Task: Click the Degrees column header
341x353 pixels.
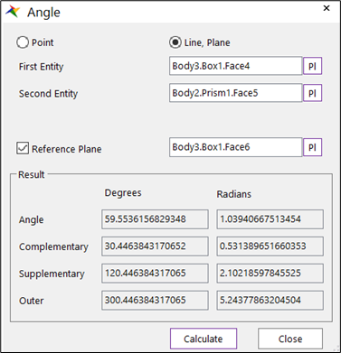Action: (x=123, y=193)
